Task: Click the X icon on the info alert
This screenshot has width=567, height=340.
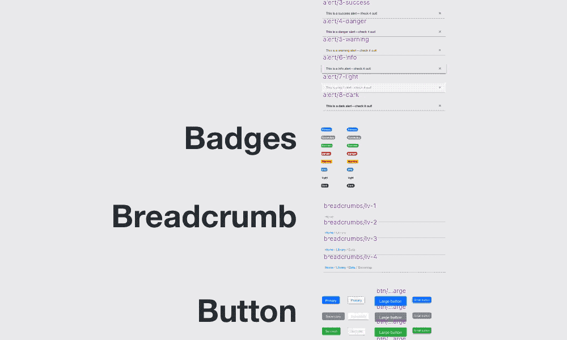Action: [439, 69]
